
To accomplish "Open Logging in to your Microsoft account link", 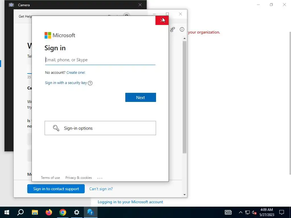I will [x=130, y=202].
